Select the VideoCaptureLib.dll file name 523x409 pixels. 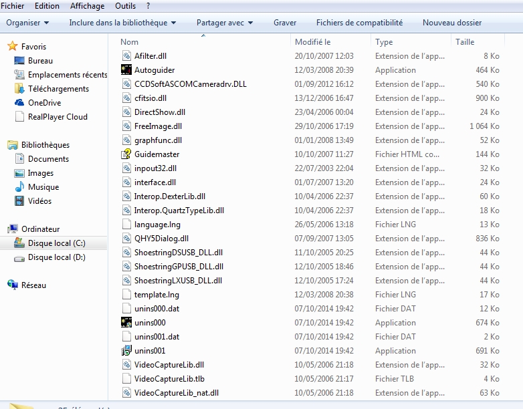point(169,364)
